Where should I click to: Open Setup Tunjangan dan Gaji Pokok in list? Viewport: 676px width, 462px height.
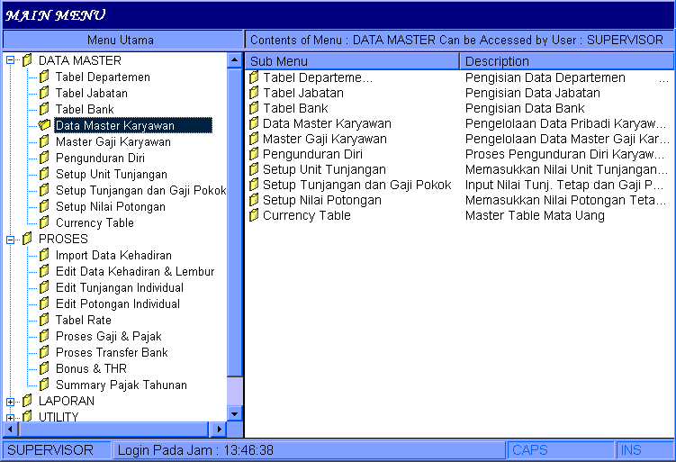pyautogui.click(x=357, y=185)
